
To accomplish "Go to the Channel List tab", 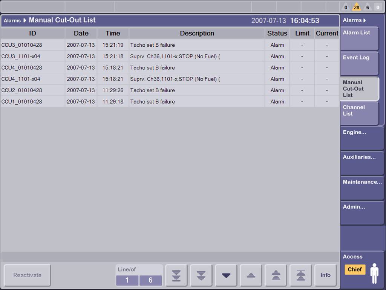I will click(x=360, y=113).
